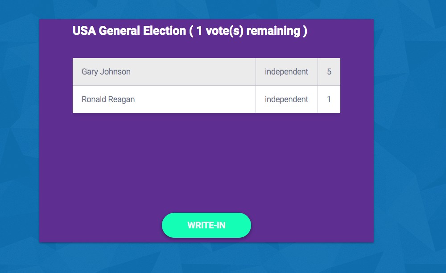Click Ronald Reagan's vote count of 1
The image size is (446, 273).
[x=329, y=99]
